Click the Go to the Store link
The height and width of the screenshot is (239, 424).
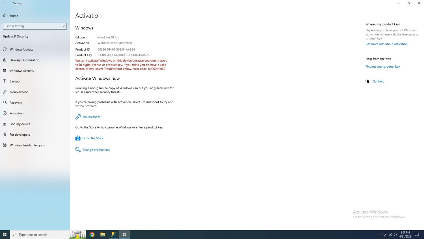coord(93,138)
